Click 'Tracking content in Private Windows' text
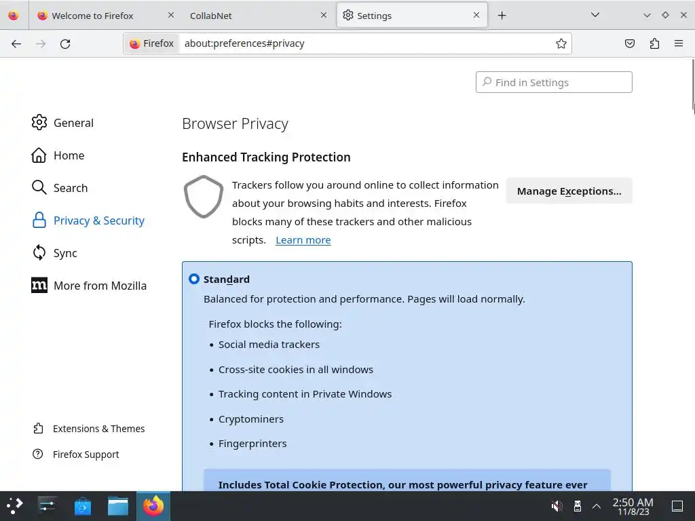This screenshot has width=695, height=521. click(305, 394)
